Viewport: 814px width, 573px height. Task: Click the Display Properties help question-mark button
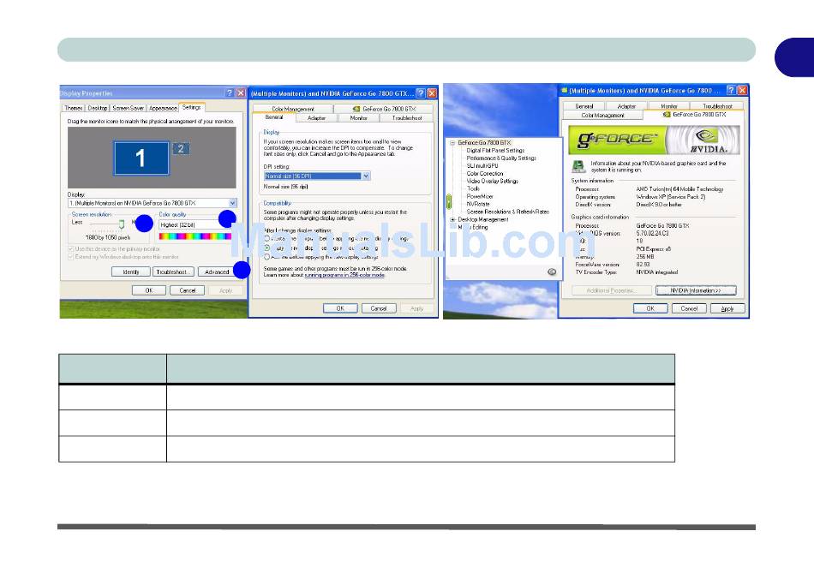pos(230,93)
